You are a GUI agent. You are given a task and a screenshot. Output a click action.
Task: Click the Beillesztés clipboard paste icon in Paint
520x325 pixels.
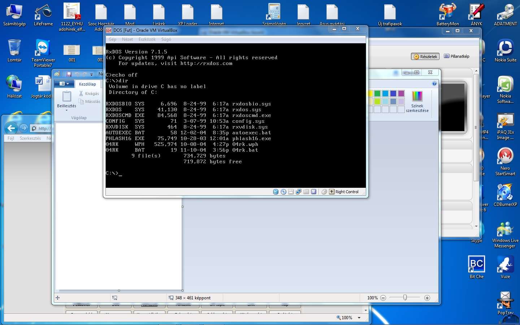(x=67, y=96)
